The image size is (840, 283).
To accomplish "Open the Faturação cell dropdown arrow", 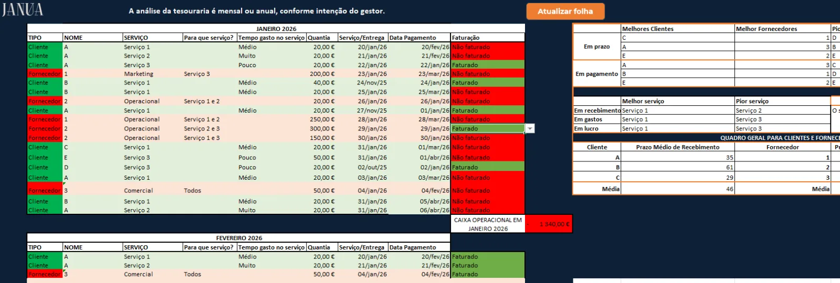I will tap(530, 128).
